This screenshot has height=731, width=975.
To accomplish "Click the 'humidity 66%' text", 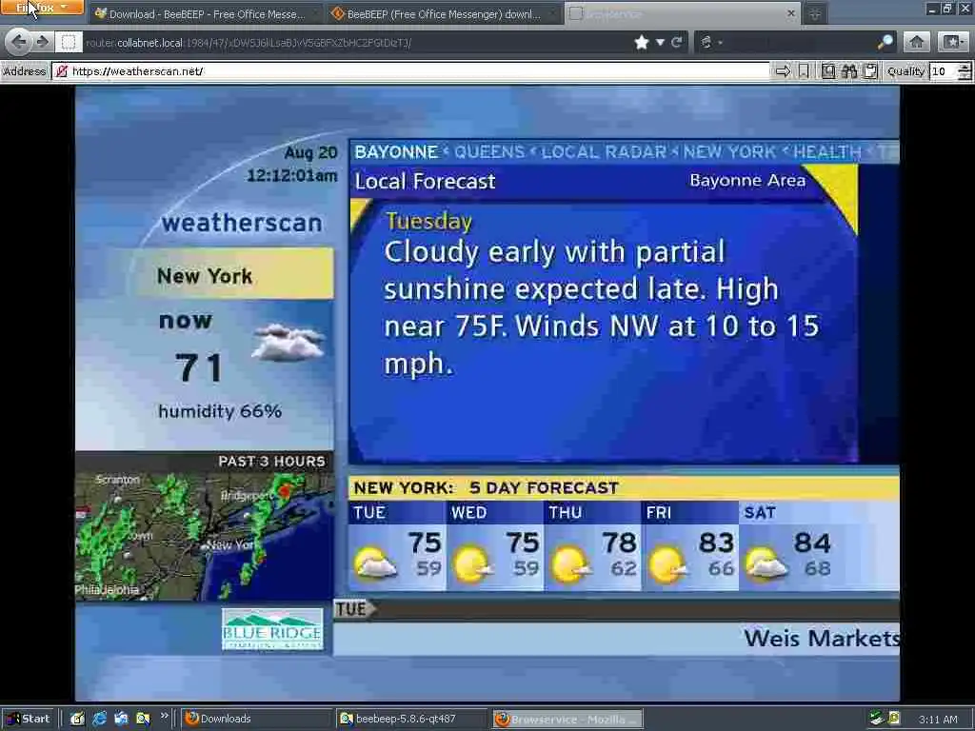I will click(x=220, y=411).
